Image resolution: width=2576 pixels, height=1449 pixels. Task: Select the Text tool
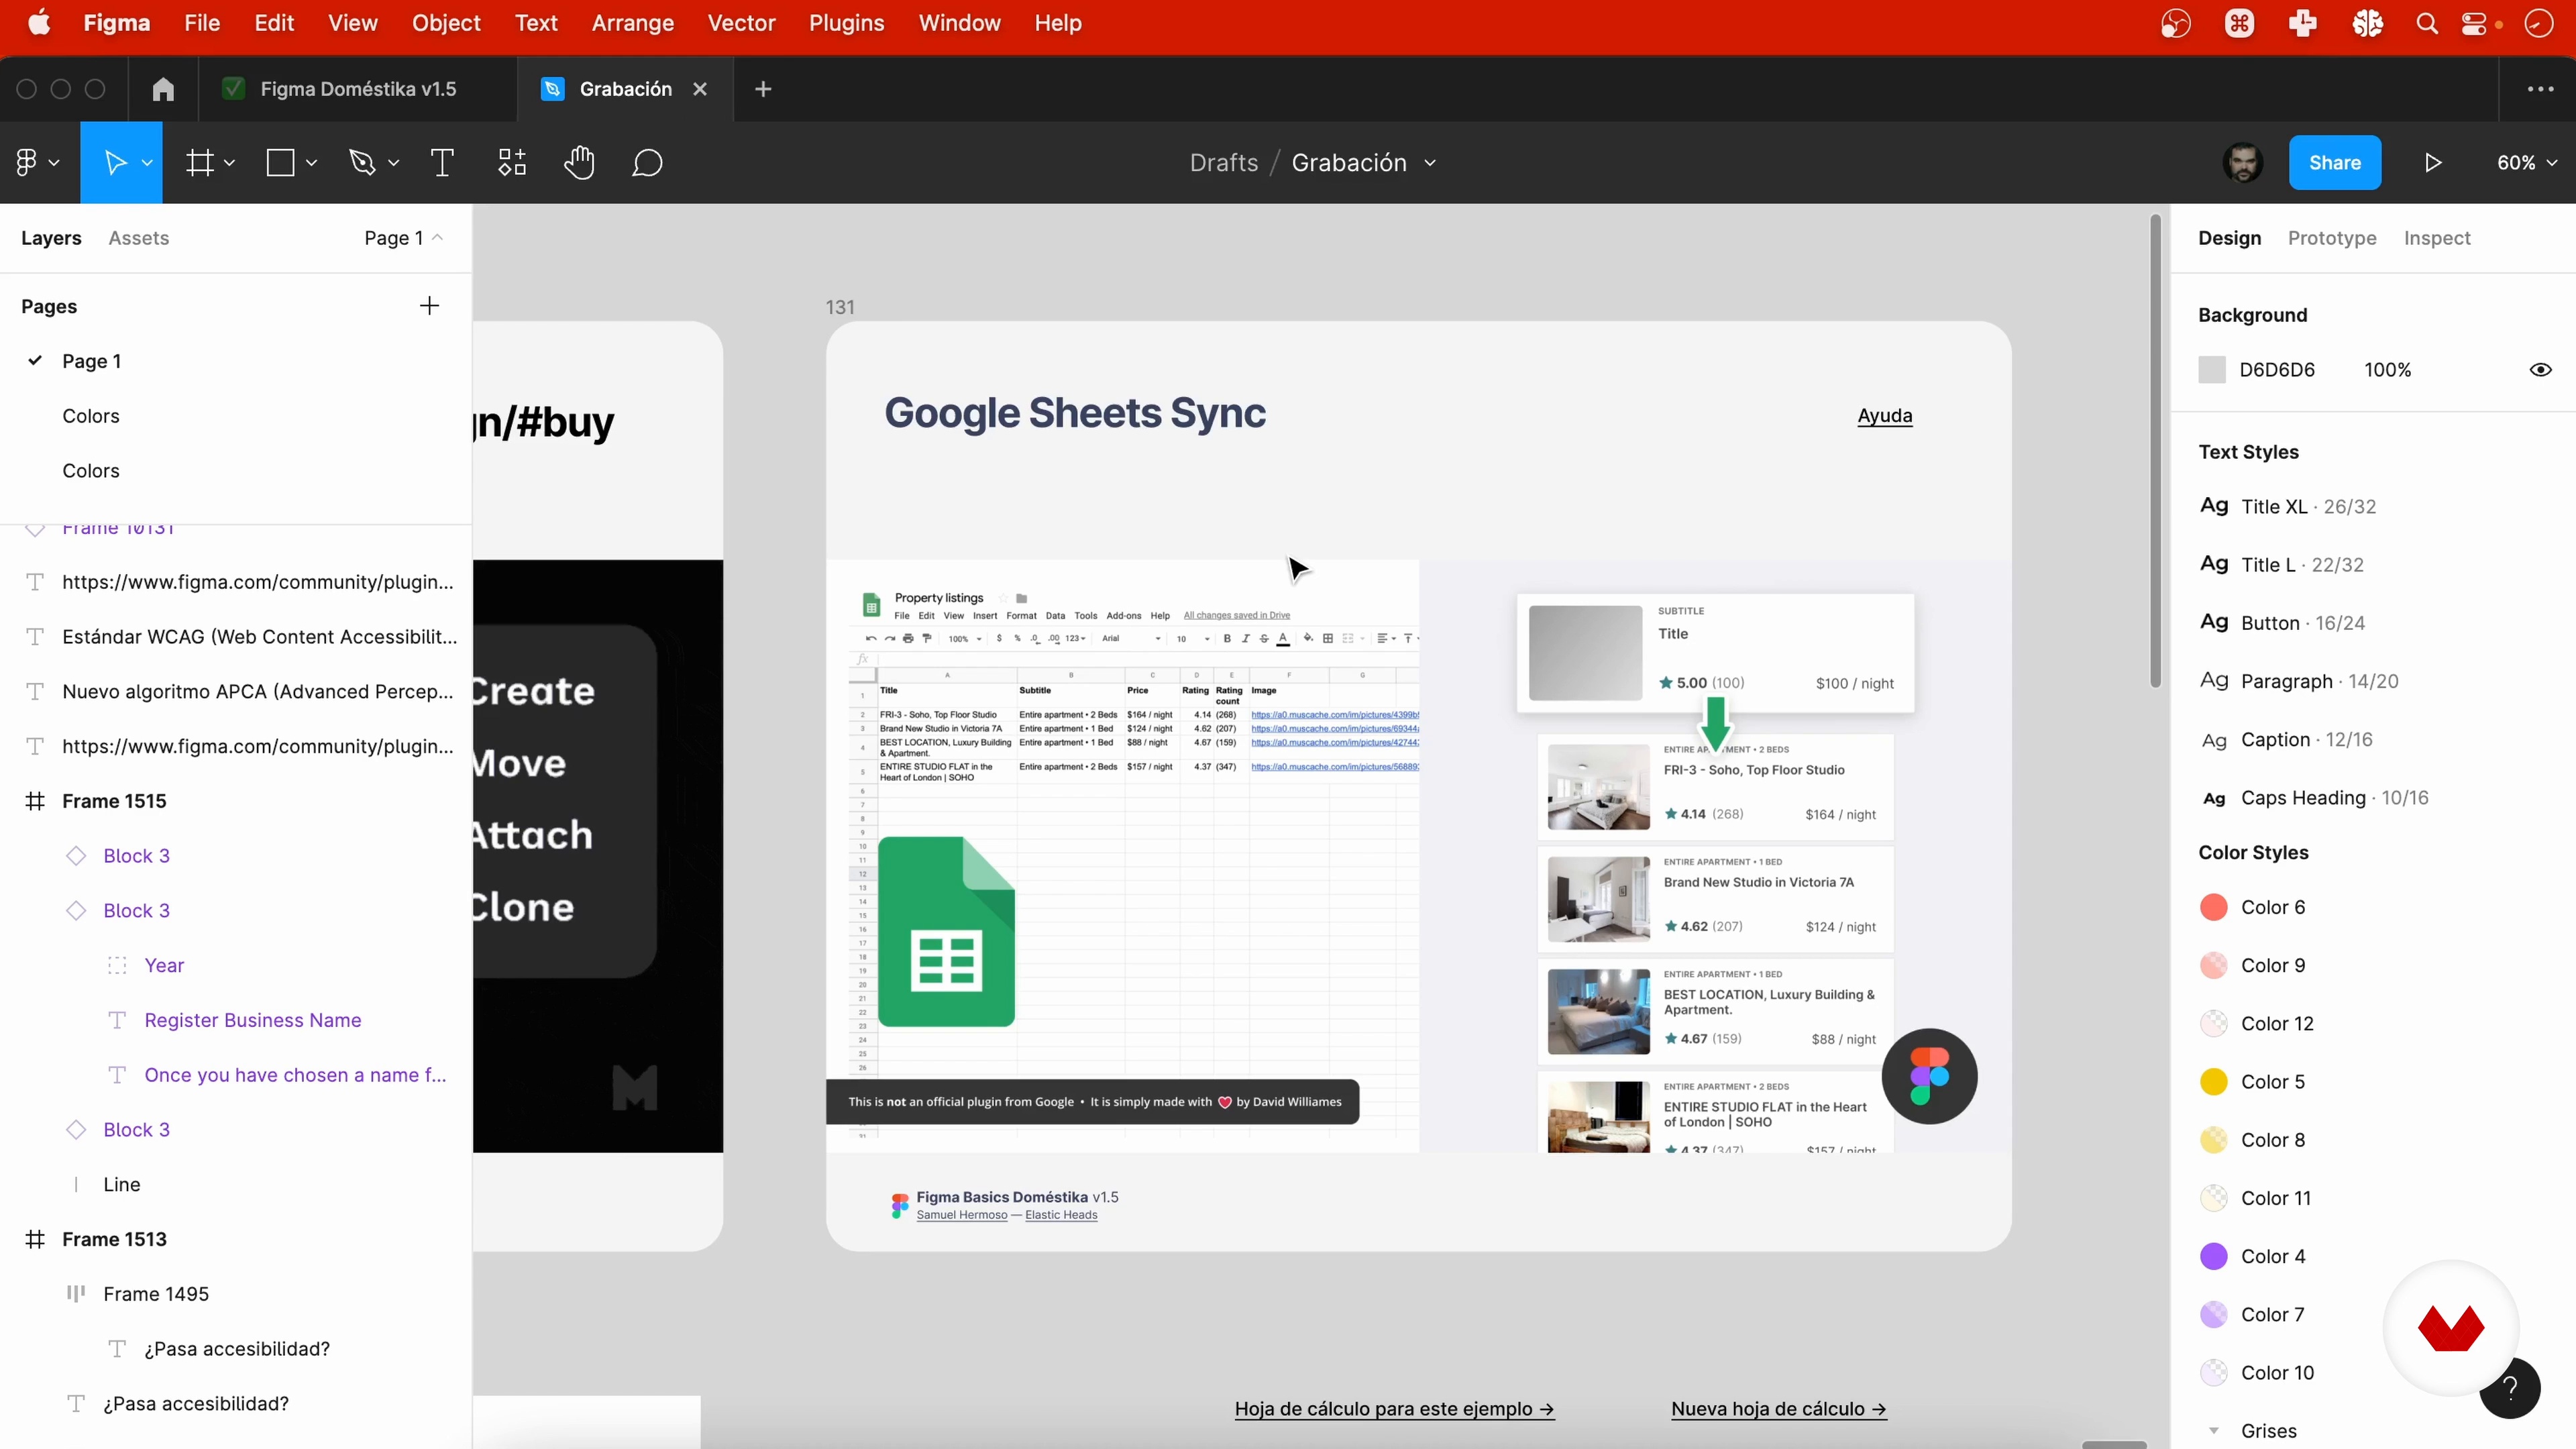point(442,162)
